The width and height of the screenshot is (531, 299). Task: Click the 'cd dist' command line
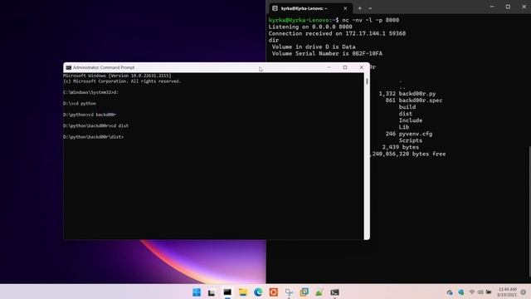(x=95, y=125)
